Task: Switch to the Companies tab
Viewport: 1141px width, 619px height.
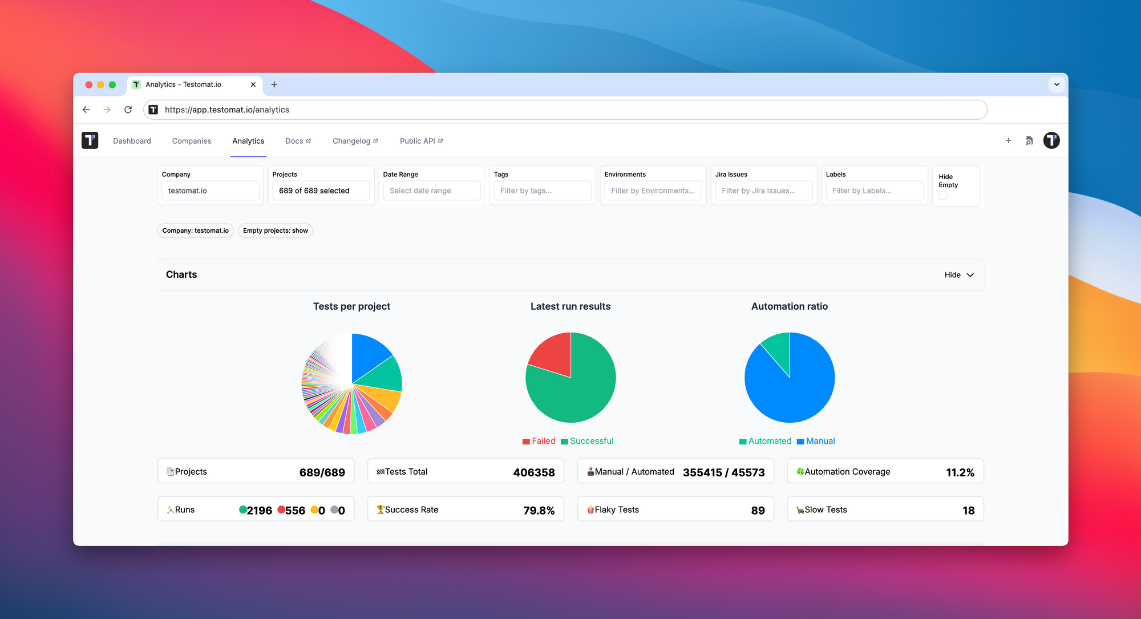Action: [192, 141]
